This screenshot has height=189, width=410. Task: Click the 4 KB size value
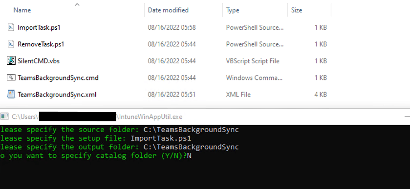coord(321,94)
